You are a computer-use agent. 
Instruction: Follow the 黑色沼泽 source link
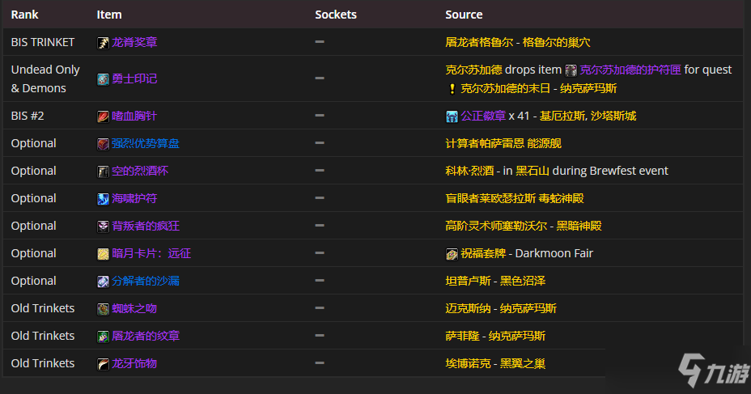click(523, 281)
